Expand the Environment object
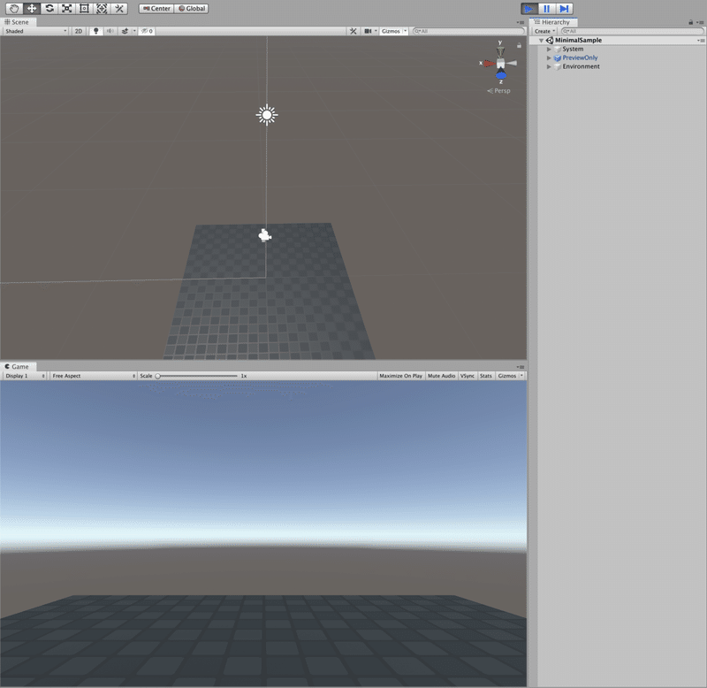Image resolution: width=707 pixels, height=688 pixels. coord(549,66)
